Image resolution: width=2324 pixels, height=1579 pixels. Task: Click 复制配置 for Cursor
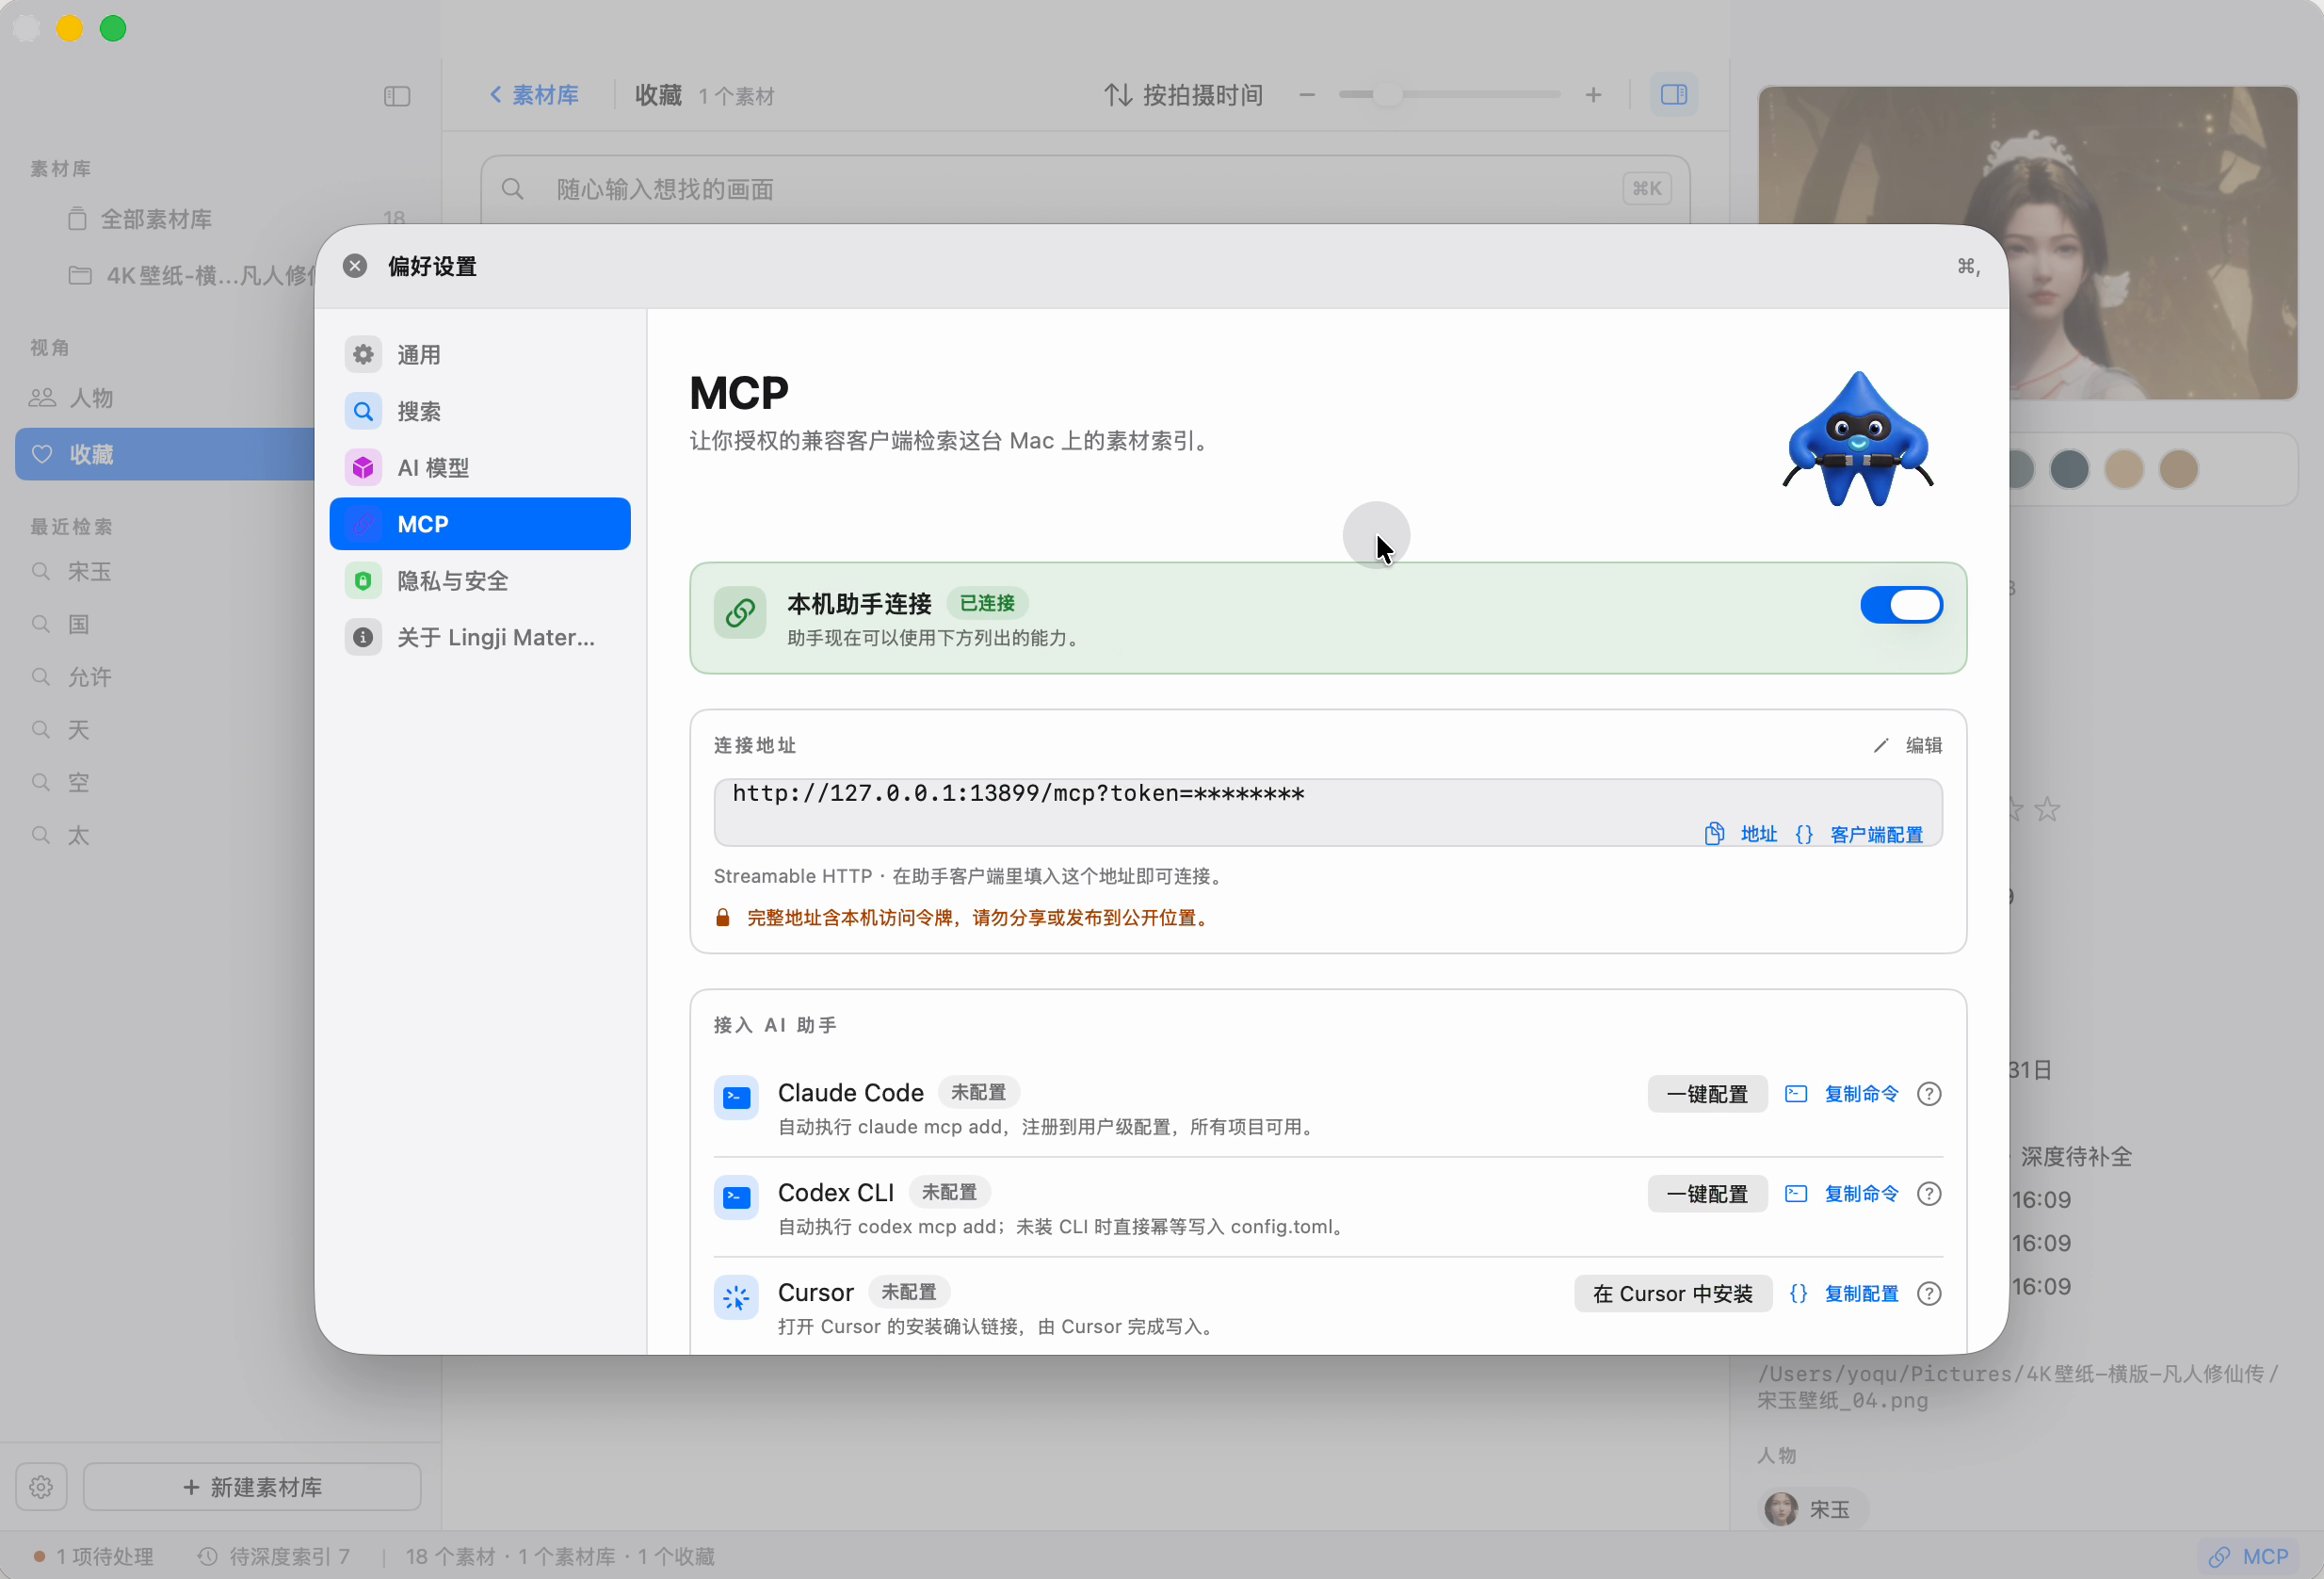1844,1294
